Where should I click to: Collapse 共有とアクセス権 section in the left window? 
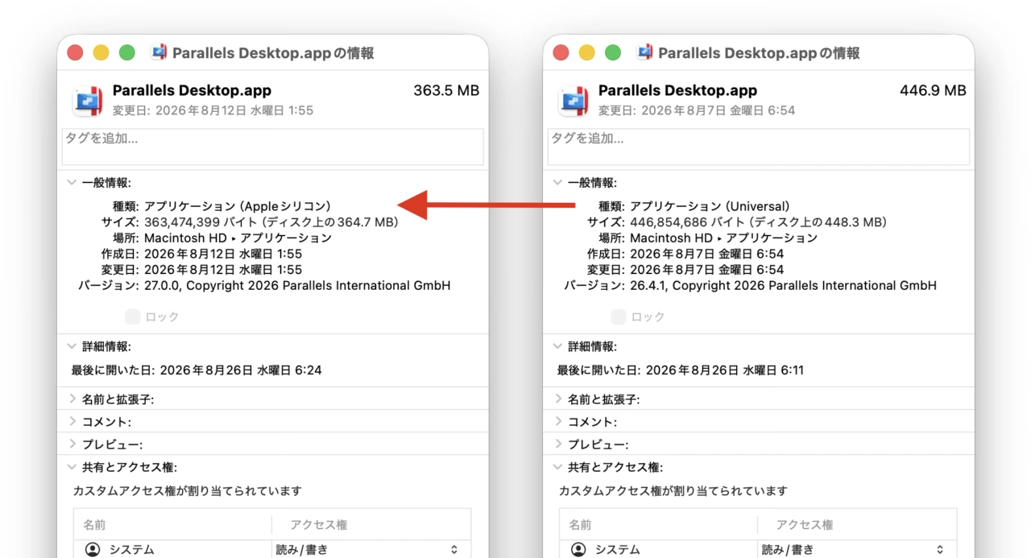coord(72,467)
